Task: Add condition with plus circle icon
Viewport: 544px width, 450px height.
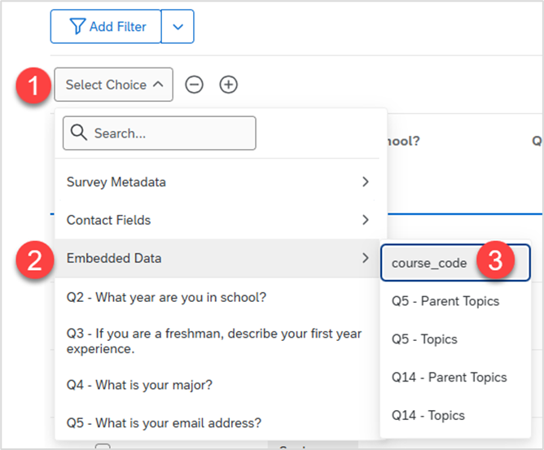Action: pos(229,85)
